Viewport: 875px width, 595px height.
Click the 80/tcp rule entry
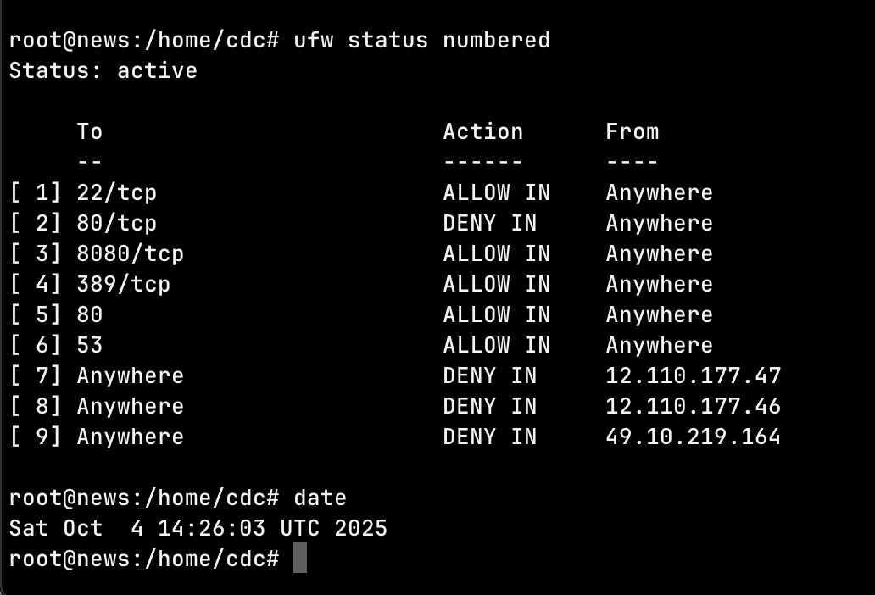(x=116, y=223)
